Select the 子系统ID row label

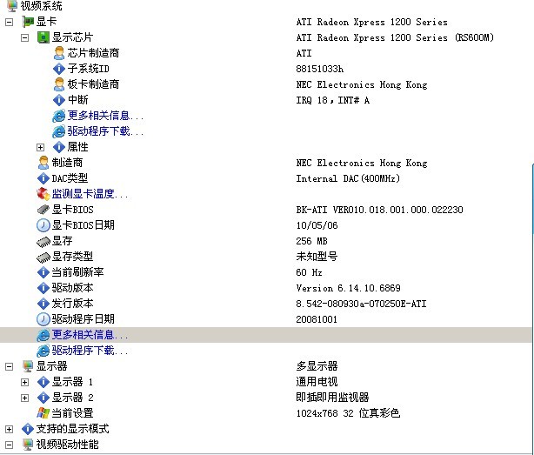click(x=88, y=69)
